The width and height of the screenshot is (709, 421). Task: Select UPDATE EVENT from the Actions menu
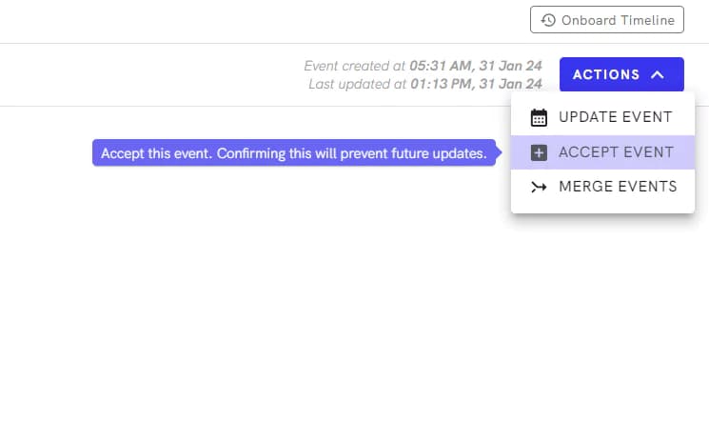tap(602, 117)
